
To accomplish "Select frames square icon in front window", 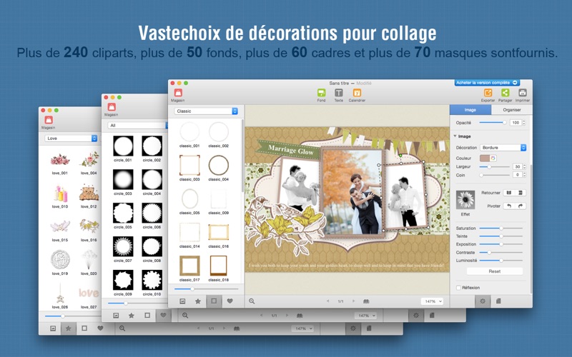I will (214, 301).
